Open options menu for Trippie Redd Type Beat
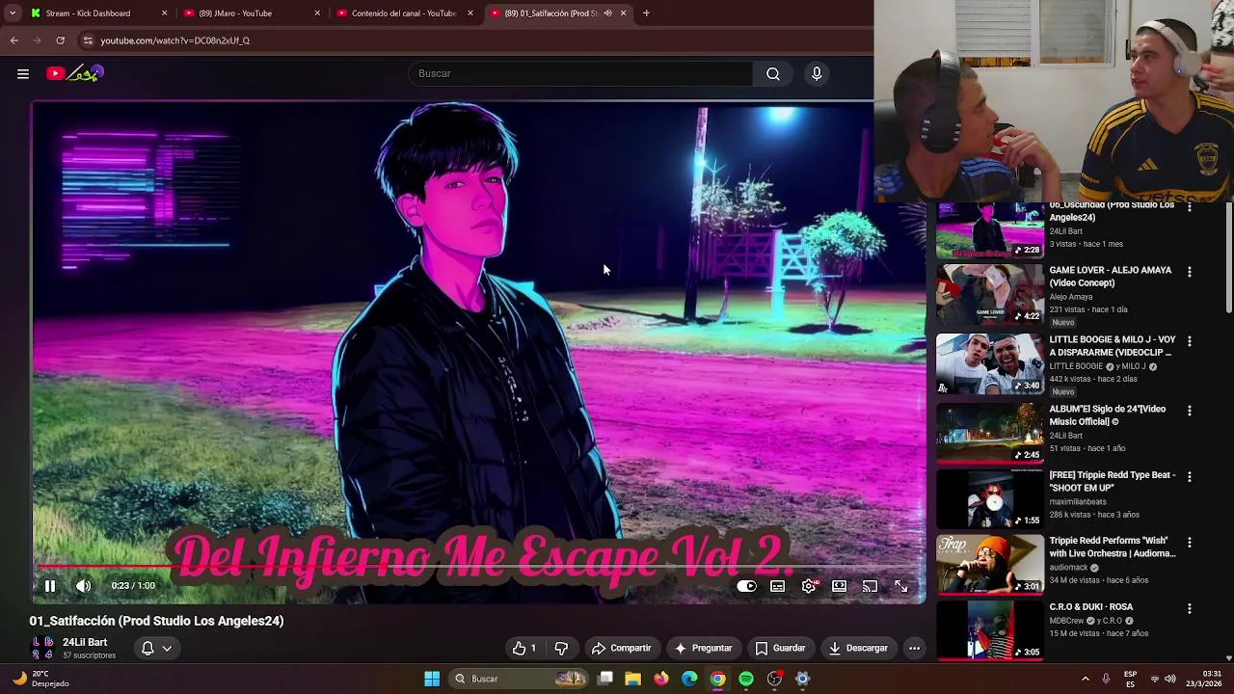Viewport: 1234px width, 694px height. (x=1189, y=477)
